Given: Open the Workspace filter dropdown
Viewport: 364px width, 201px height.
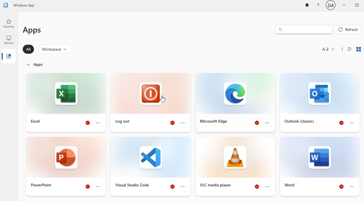Looking at the screenshot, I should pos(55,49).
